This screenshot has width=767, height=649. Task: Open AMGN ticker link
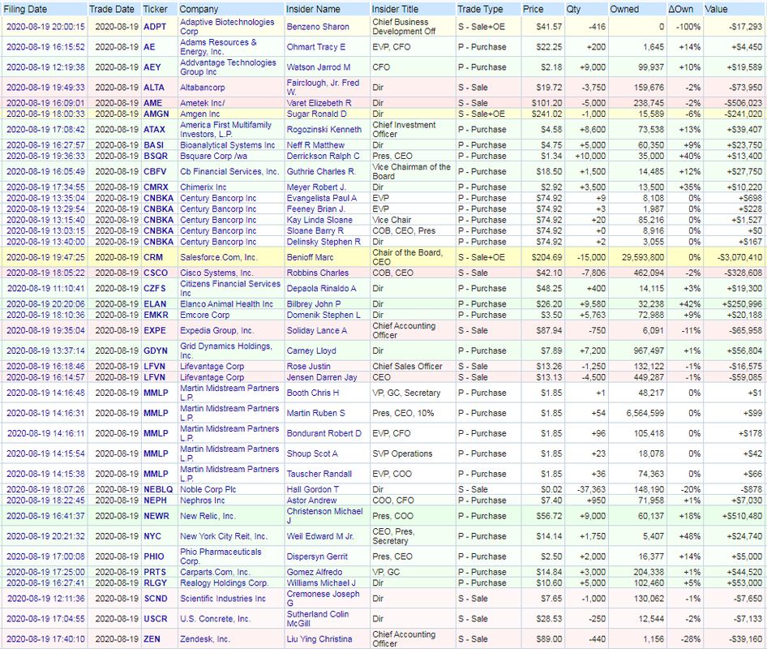(156, 114)
